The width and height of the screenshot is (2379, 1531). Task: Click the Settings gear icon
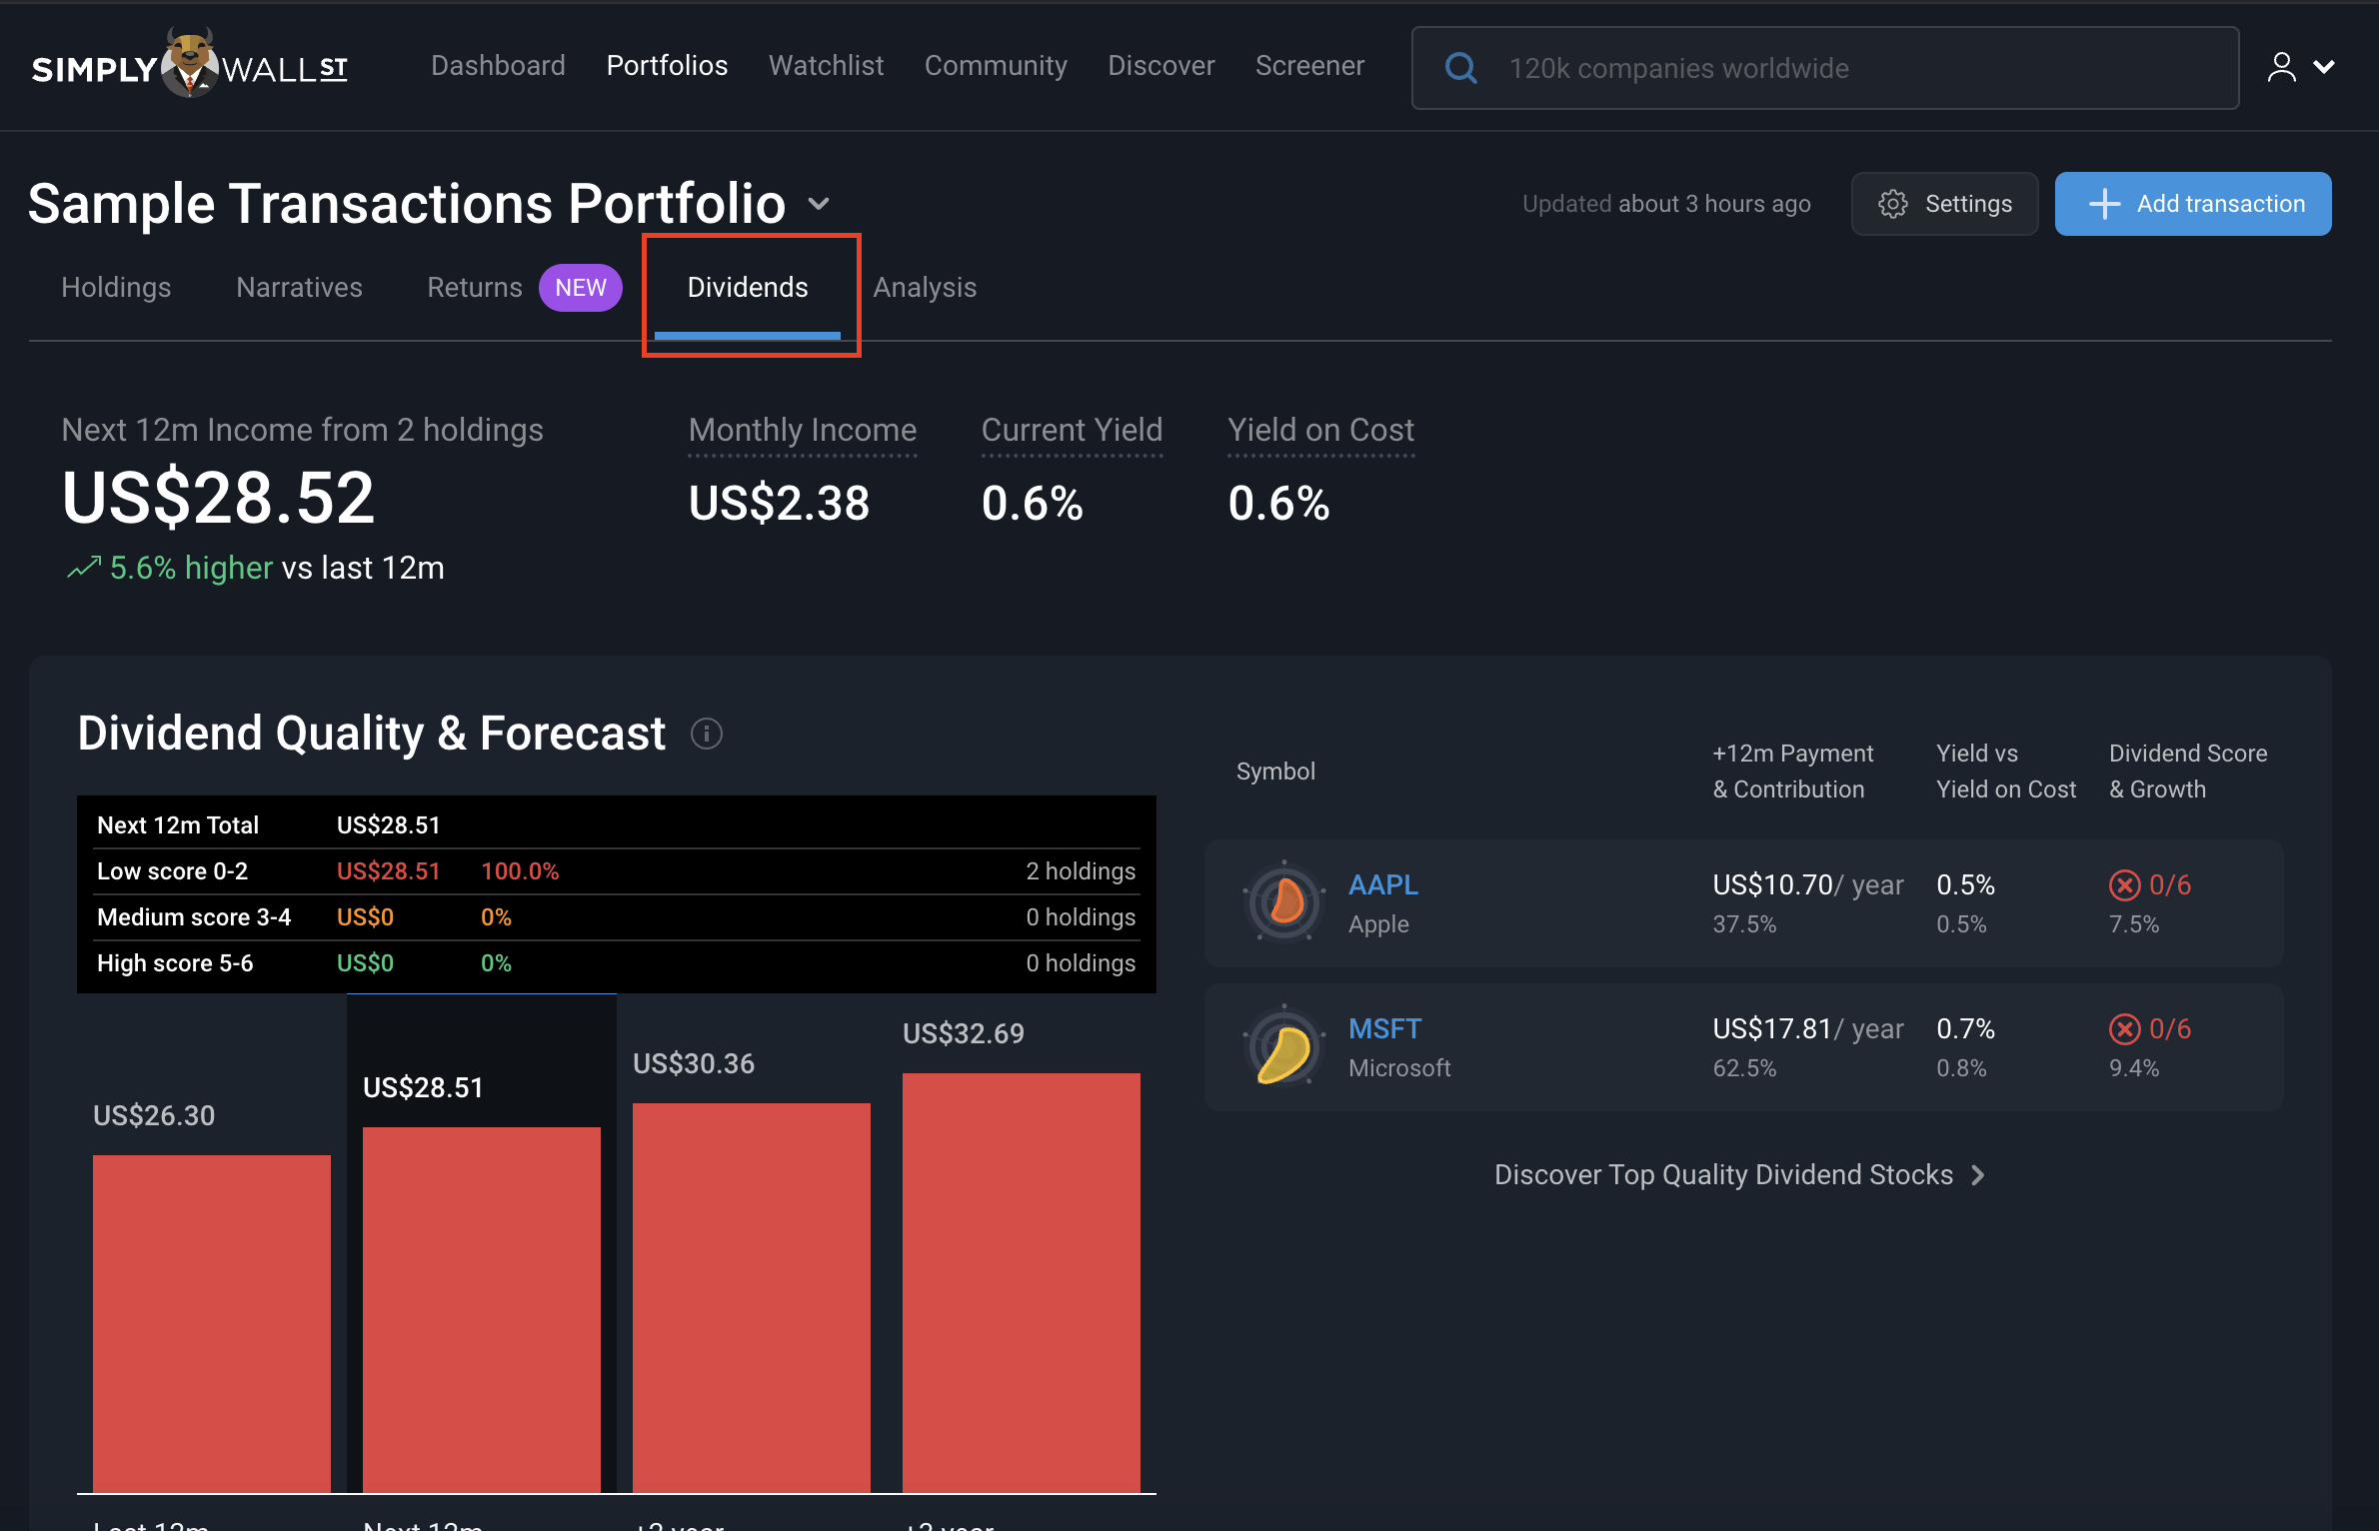pyautogui.click(x=1893, y=204)
